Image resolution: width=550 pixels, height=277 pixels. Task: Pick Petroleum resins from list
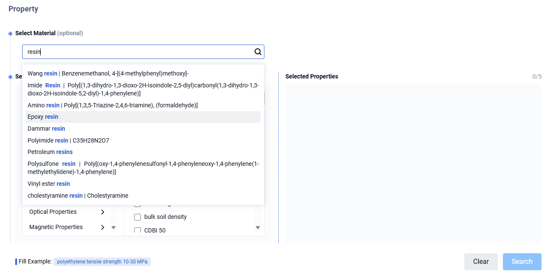point(50,152)
